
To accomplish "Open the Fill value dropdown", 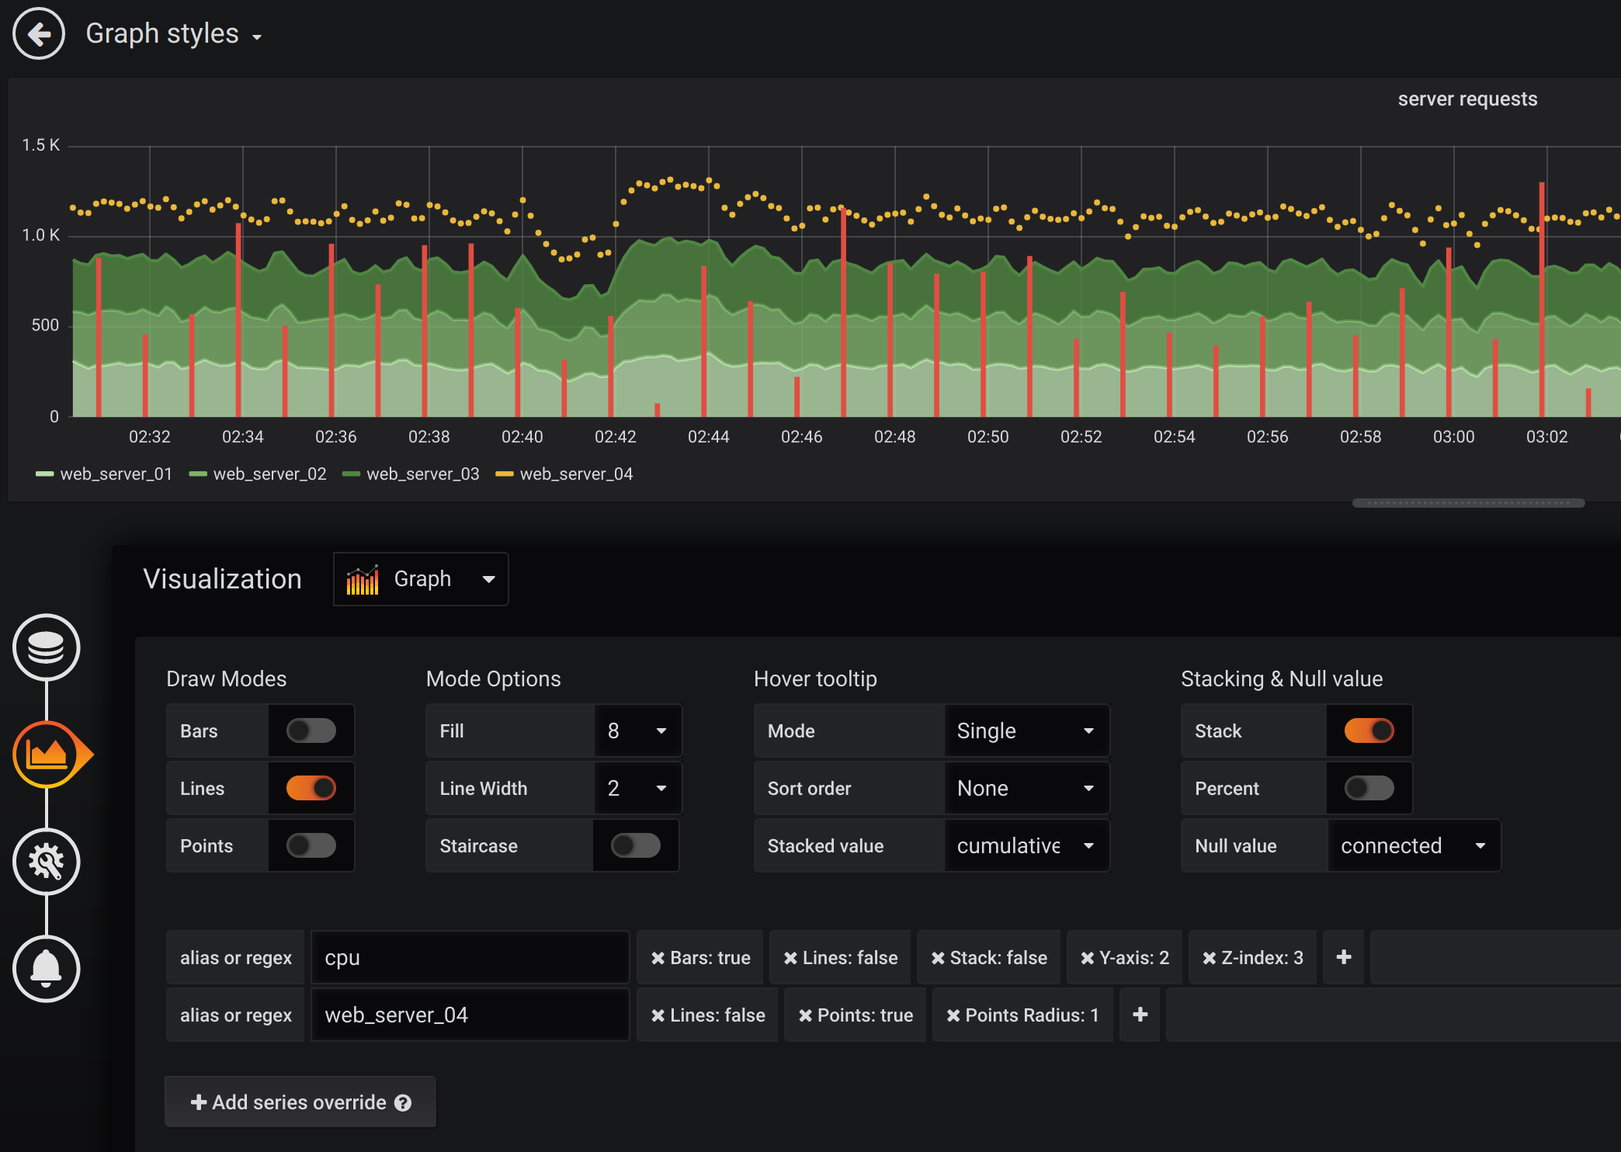I will tap(637, 730).
